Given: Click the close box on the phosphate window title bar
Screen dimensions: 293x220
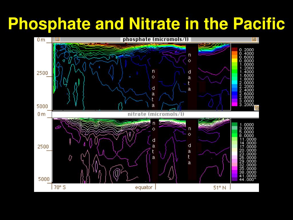Looking at the screenshot, I should point(58,40).
